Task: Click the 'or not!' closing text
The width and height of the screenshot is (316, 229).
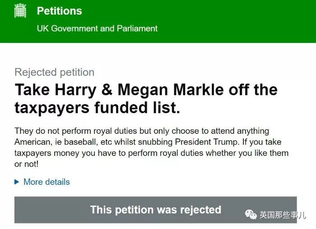Action: coord(26,164)
